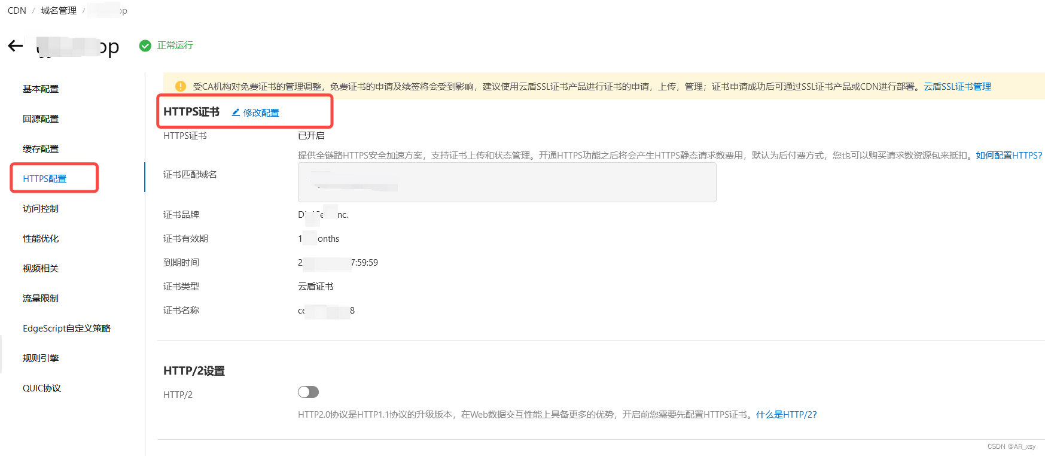Click the 证书有效期 label
The height and width of the screenshot is (456, 1045).
tap(185, 238)
